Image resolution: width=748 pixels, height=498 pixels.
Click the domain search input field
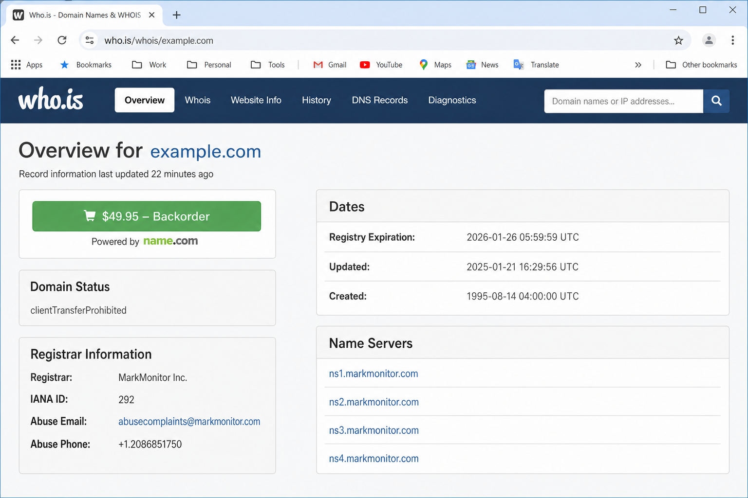pos(623,101)
